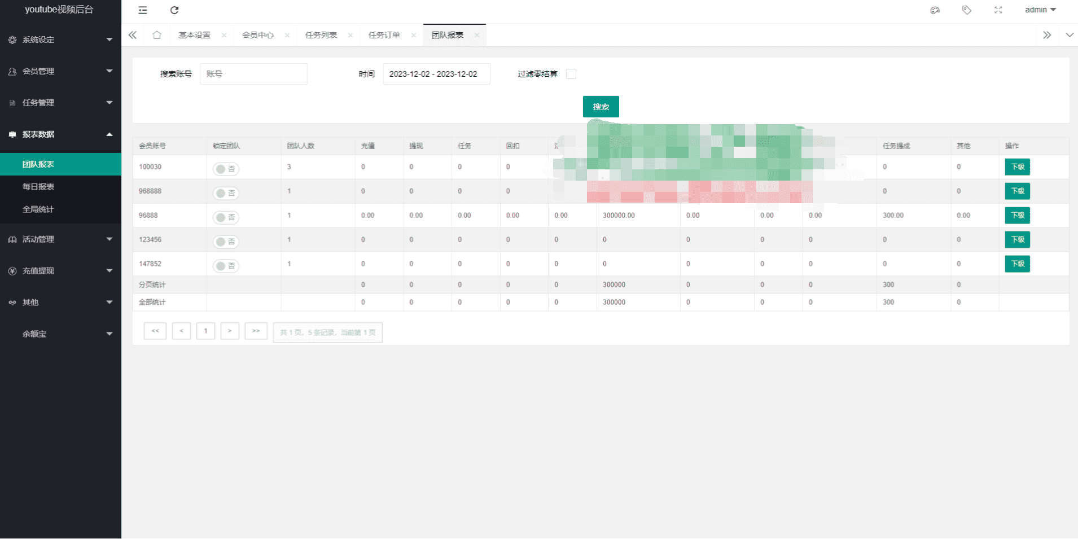
Task: Enable the 过滤零结算 checkbox
Action: pyautogui.click(x=571, y=74)
